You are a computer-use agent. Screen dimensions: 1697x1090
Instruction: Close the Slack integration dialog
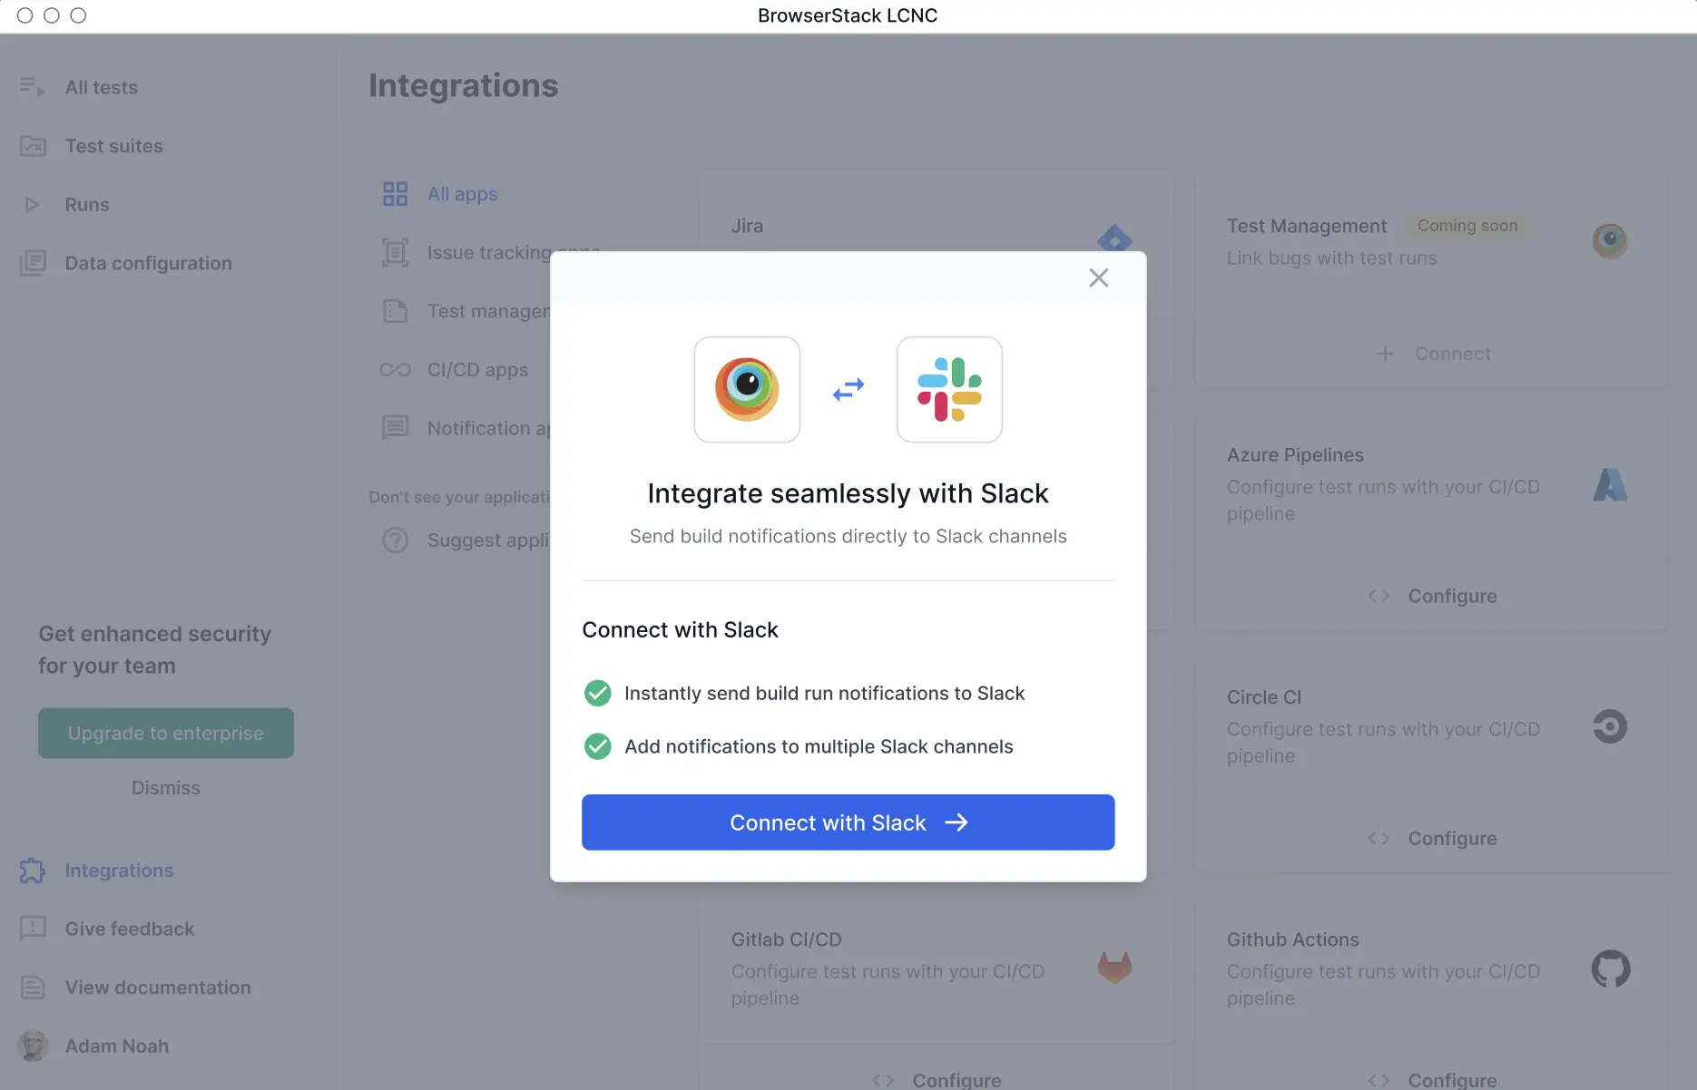[1098, 277]
